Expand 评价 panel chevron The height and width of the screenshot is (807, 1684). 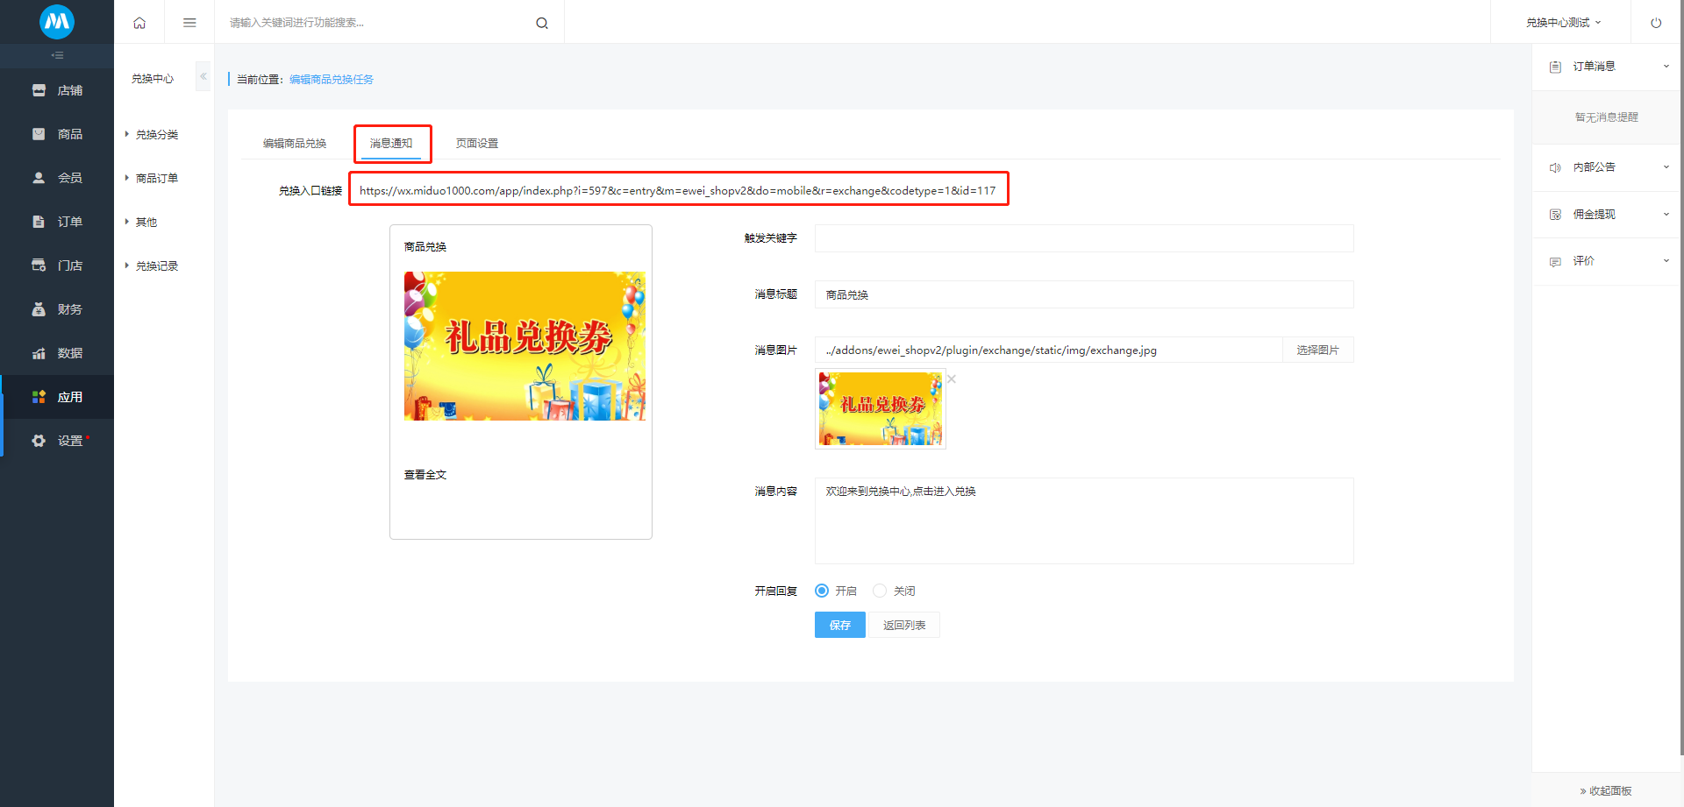(1666, 261)
